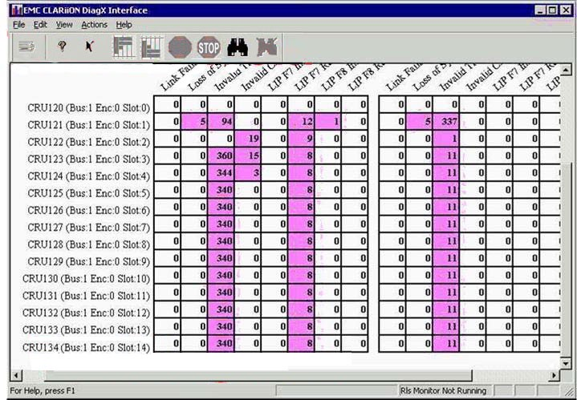Click the question mark About icon

[x=62, y=46]
